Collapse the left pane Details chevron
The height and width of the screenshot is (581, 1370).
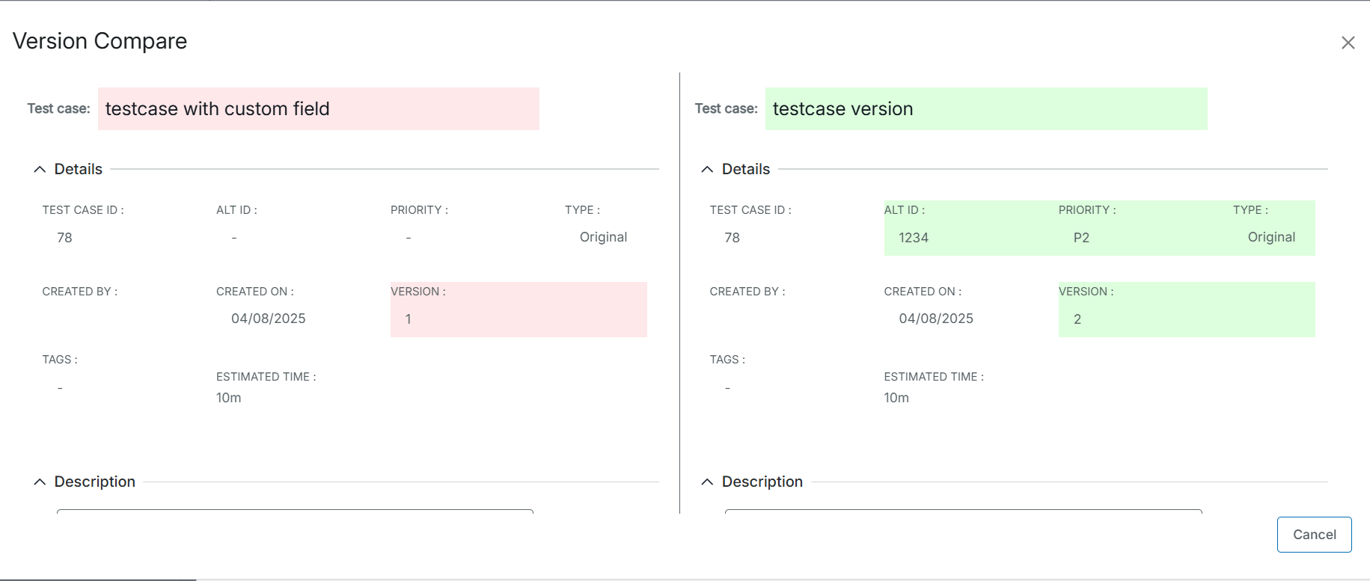click(40, 170)
